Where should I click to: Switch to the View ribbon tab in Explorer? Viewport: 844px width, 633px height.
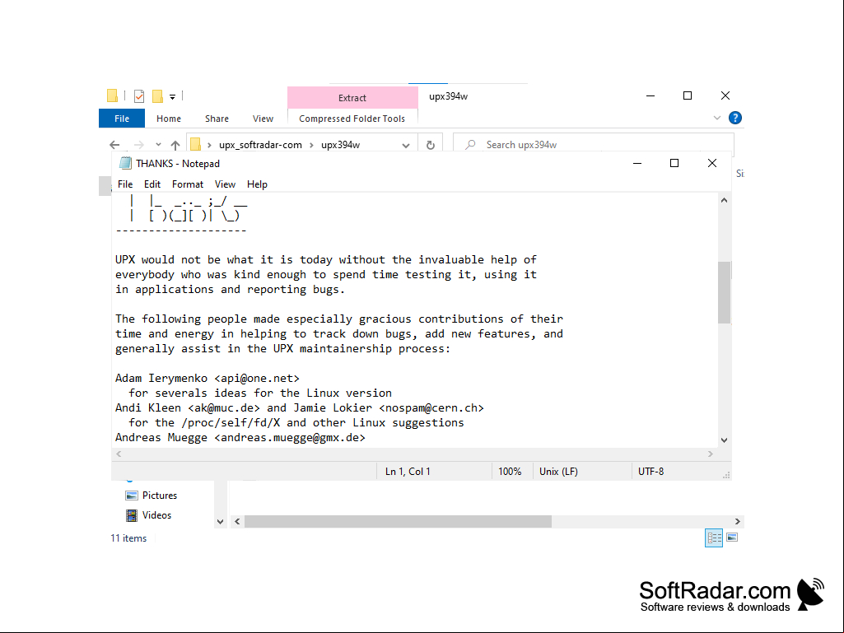tap(263, 119)
